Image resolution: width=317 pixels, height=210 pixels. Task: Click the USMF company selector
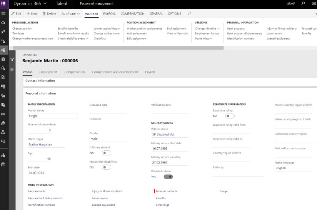(290, 3)
